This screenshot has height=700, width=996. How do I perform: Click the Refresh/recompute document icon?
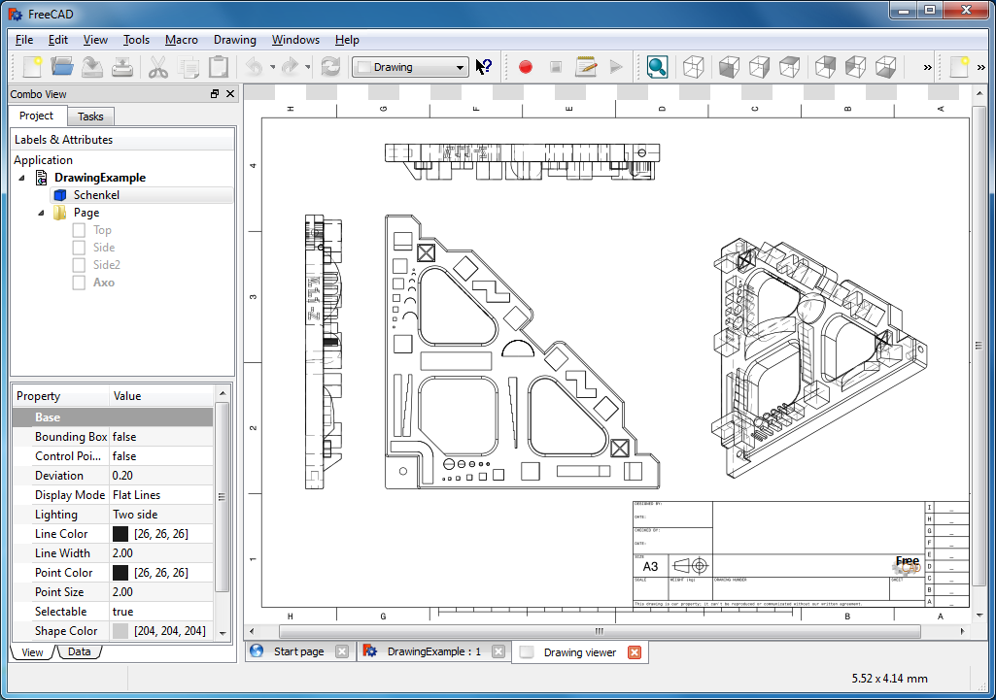[x=329, y=67]
